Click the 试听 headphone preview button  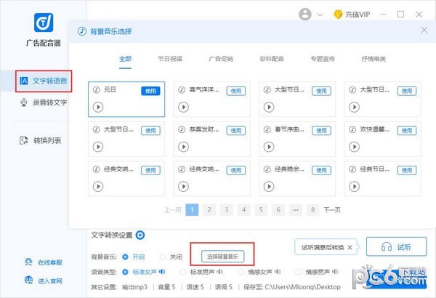396,246
